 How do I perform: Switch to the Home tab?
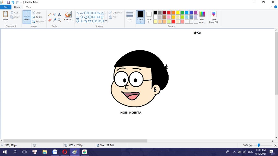pyautogui.click(x=17, y=7)
